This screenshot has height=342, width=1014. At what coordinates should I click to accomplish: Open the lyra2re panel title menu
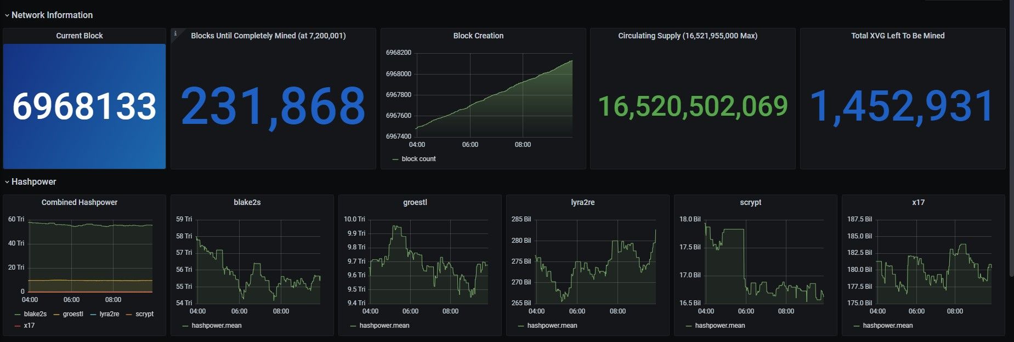[x=583, y=202]
